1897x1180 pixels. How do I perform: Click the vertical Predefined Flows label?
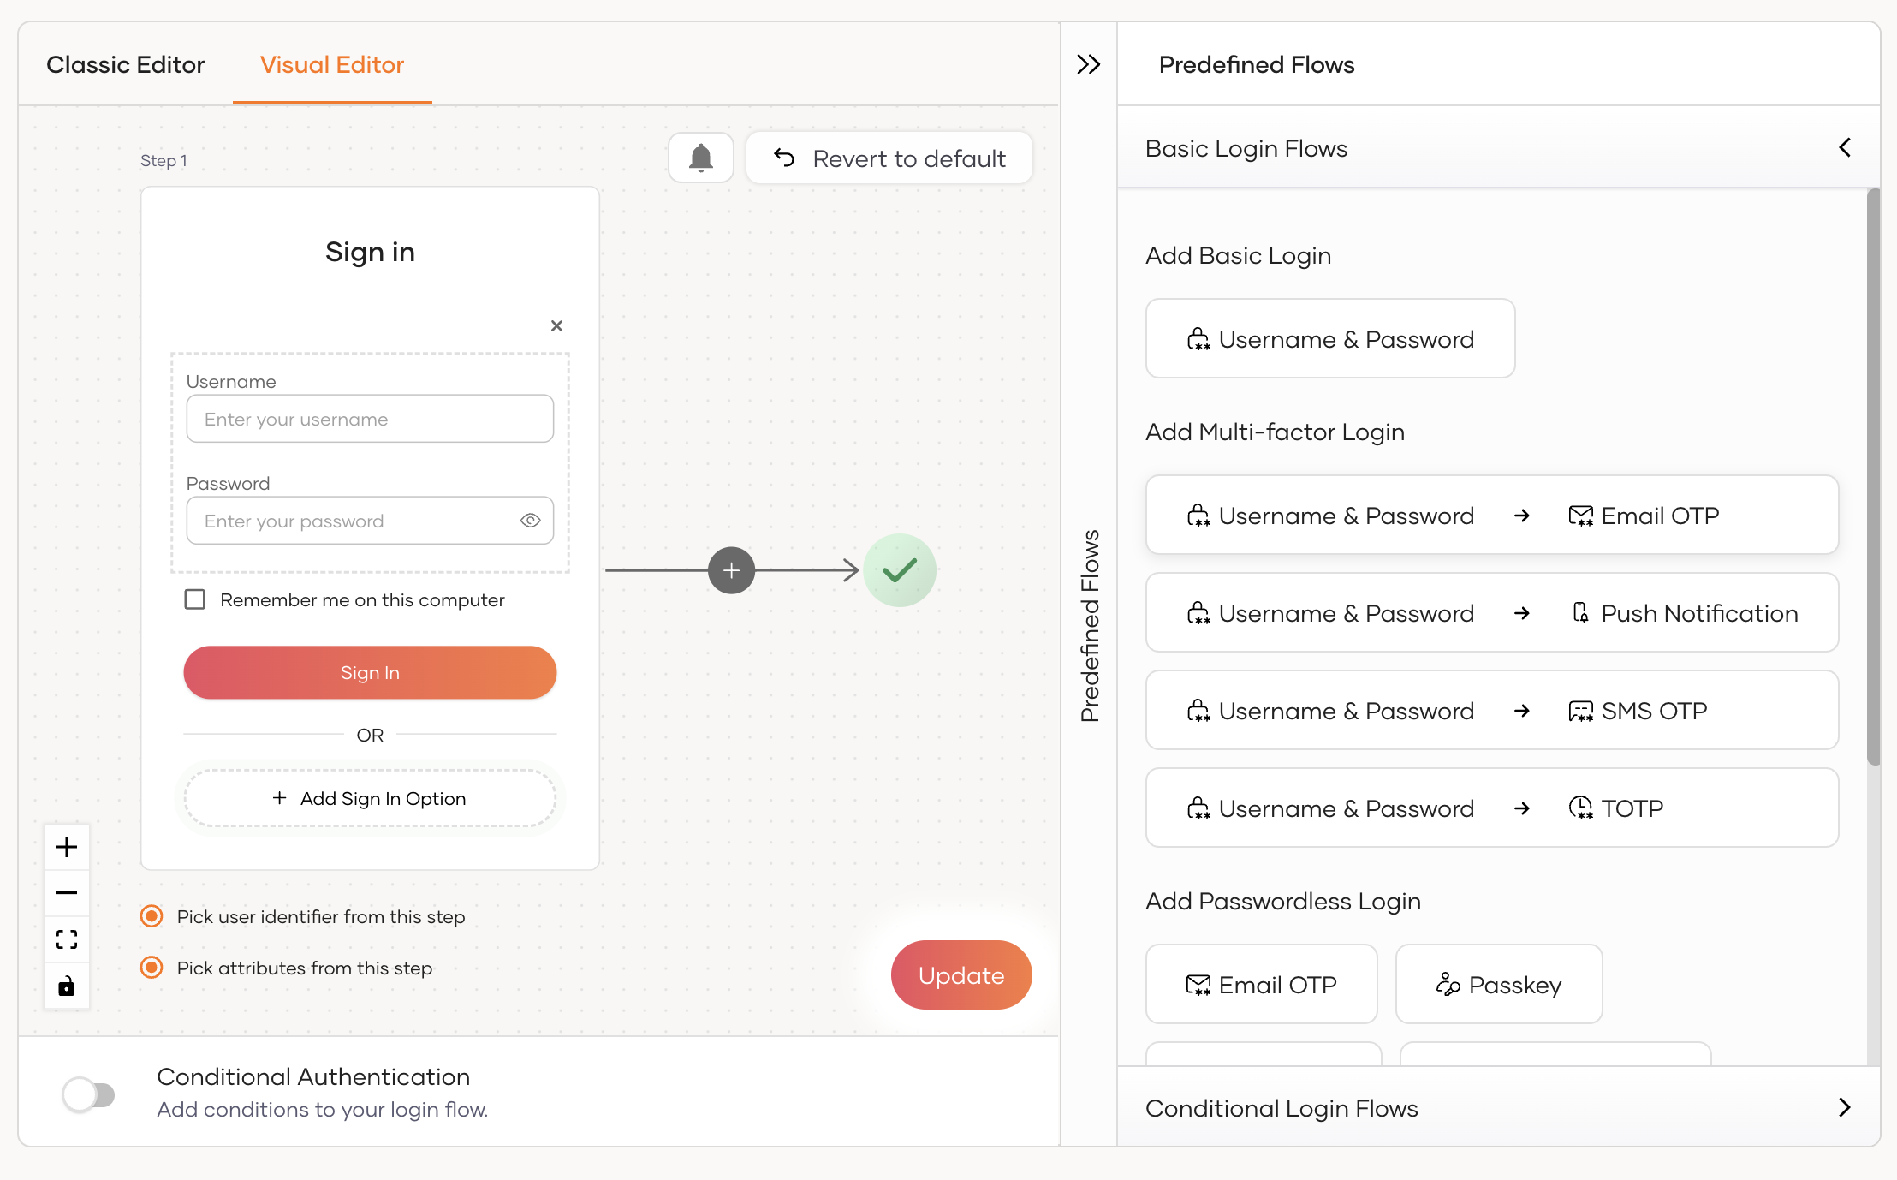pyautogui.click(x=1089, y=625)
